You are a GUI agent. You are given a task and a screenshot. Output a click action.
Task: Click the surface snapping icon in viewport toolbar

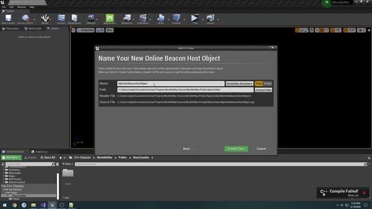317,30
